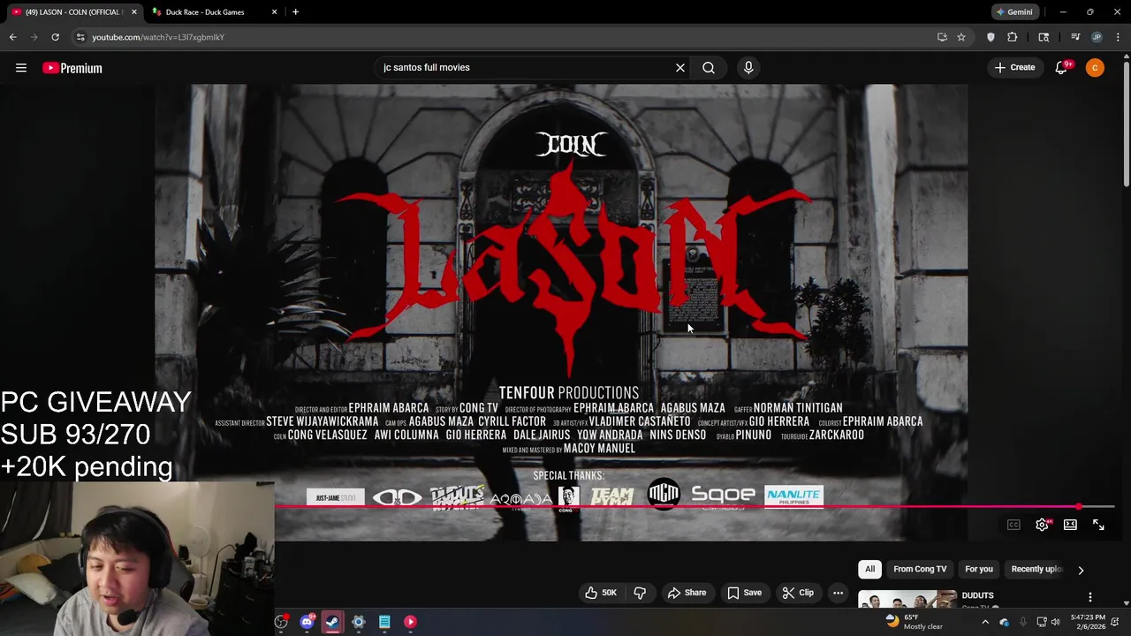The image size is (1131, 636).
Task: Open the orange account avatar menu
Action: click(x=1095, y=68)
